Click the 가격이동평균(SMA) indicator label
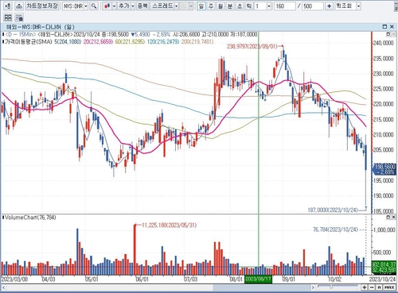This screenshot has width=398, height=293. 28,42
